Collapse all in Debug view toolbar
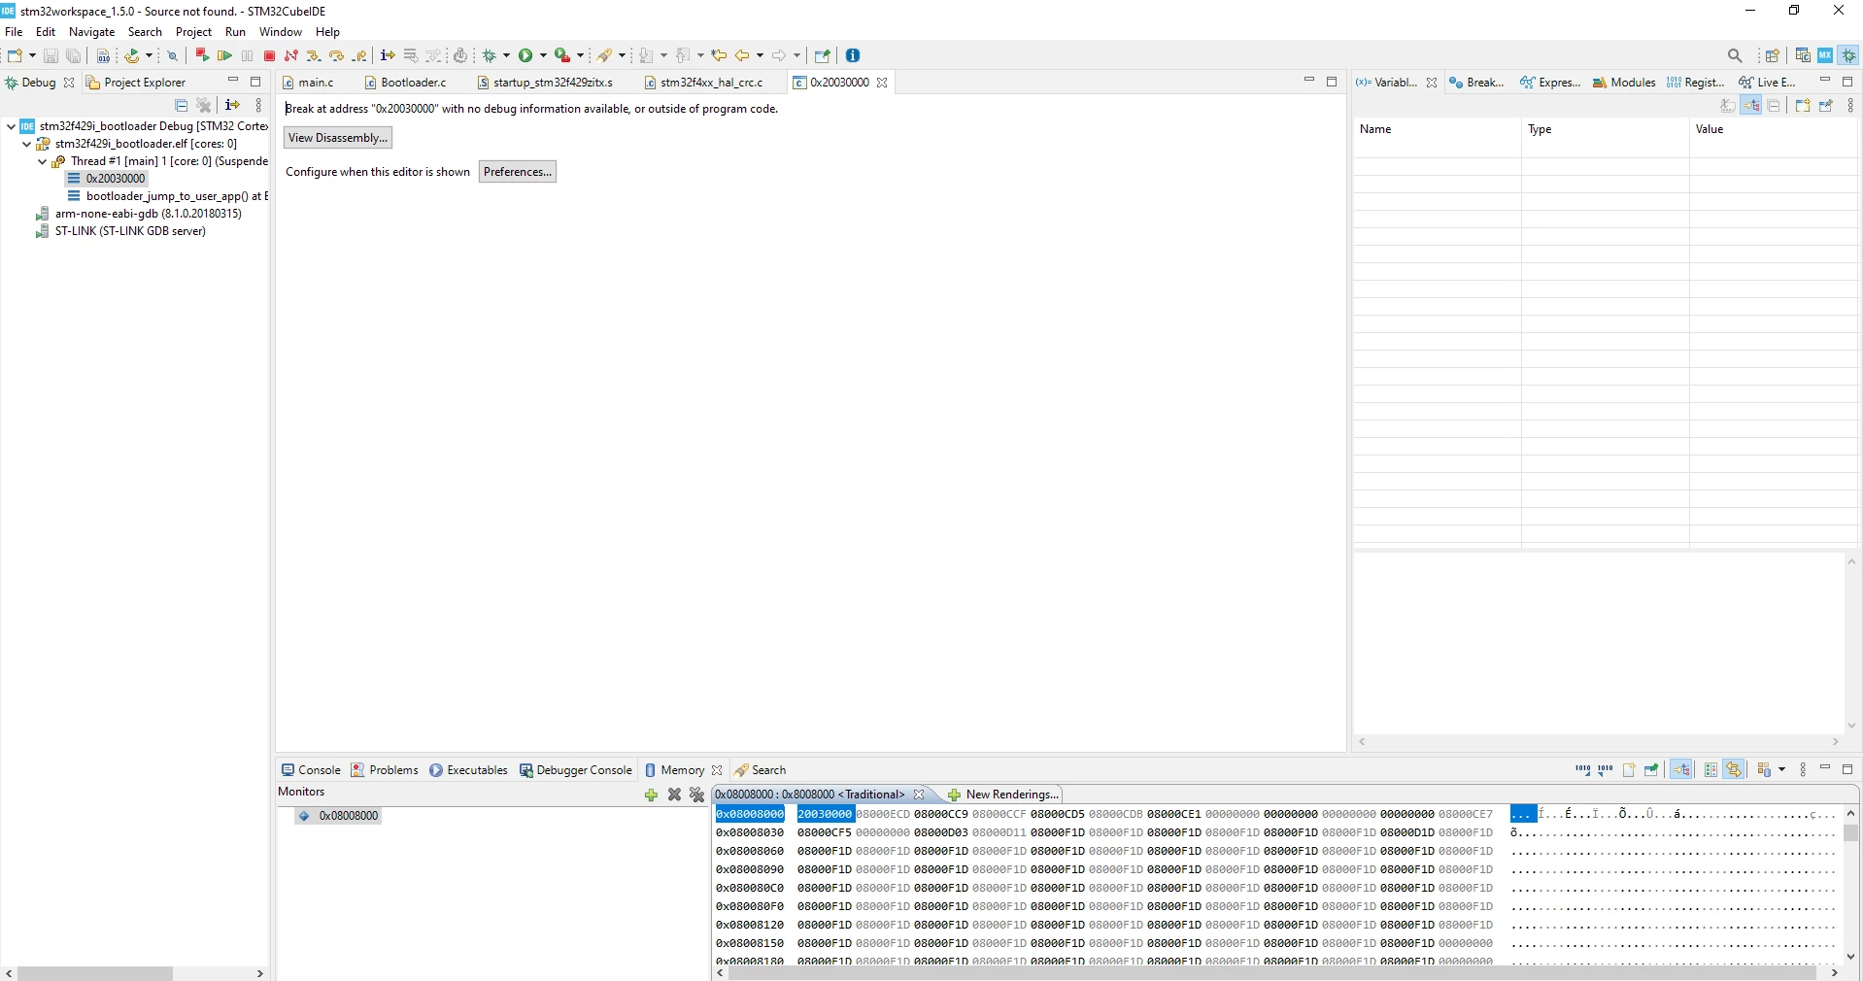This screenshot has height=981, width=1863. [x=181, y=105]
